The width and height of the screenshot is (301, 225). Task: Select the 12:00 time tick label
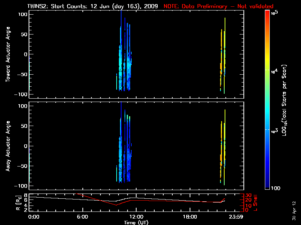(136, 217)
